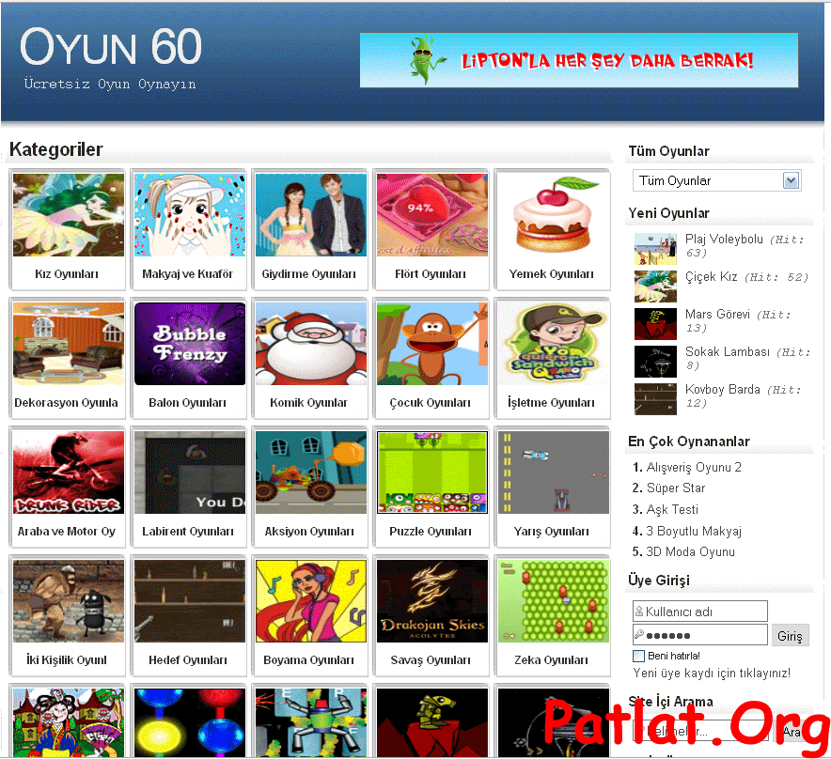Open Aşk Testi from most played

point(672,509)
